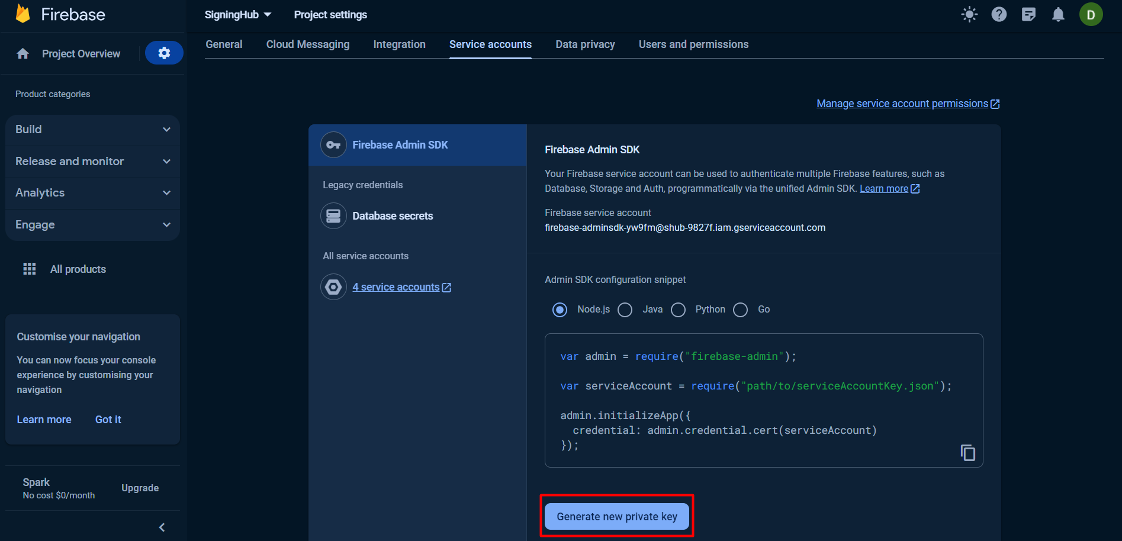The image size is (1122, 541).
Task: Click the Project Overview home icon
Action: pos(23,54)
